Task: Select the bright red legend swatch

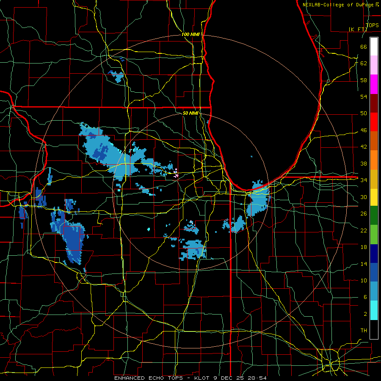Action: [374, 122]
